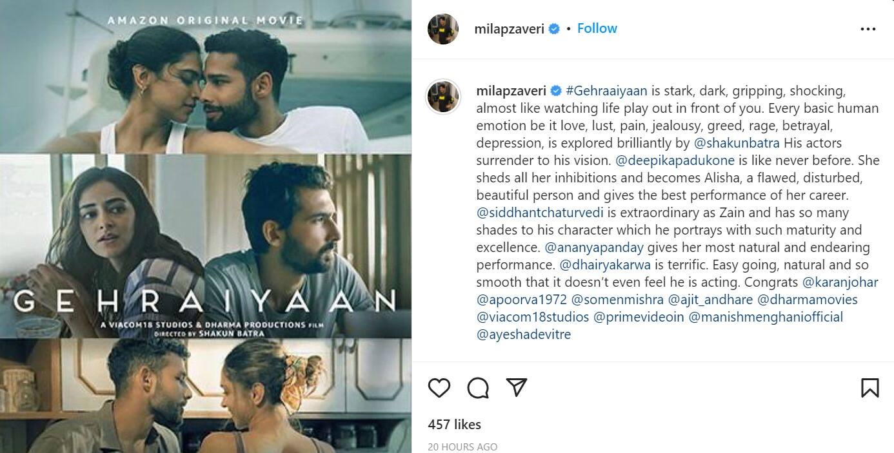Viewport: 894px width, 453px height.
Task: Follow the milapzaveri account
Action: (597, 28)
